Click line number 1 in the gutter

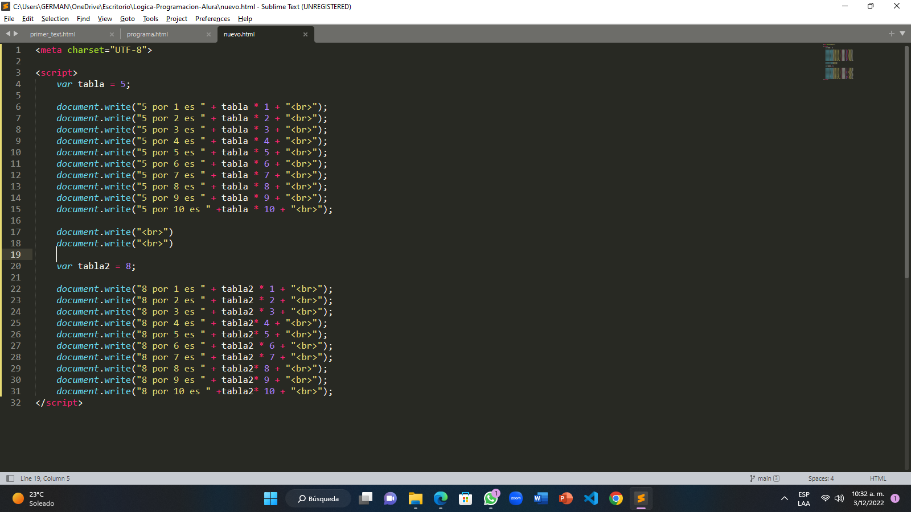tap(18, 50)
